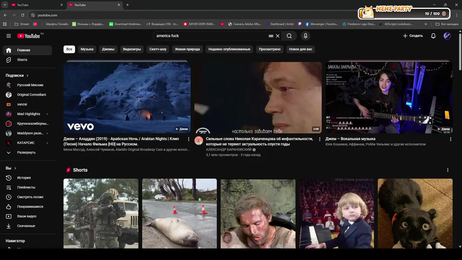This screenshot has height=260, width=462.
Task: Click the YouTube logo
Action: point(29,36)
